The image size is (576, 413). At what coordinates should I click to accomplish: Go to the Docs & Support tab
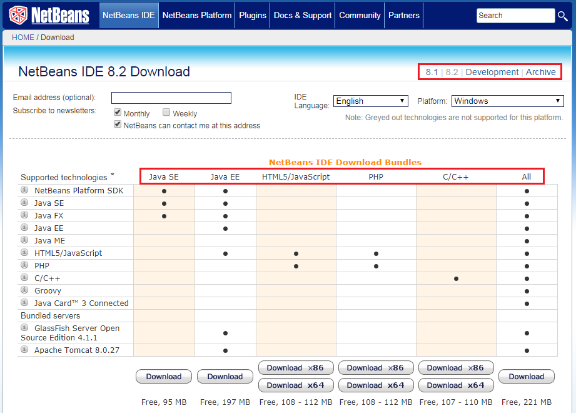pyautogui.click(x=303, y=15)
